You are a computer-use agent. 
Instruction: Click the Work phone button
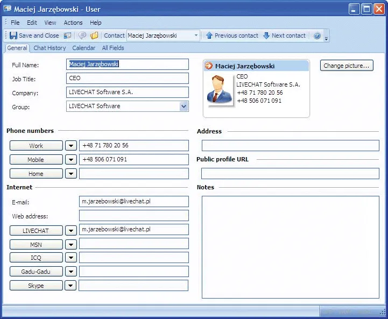36,145
